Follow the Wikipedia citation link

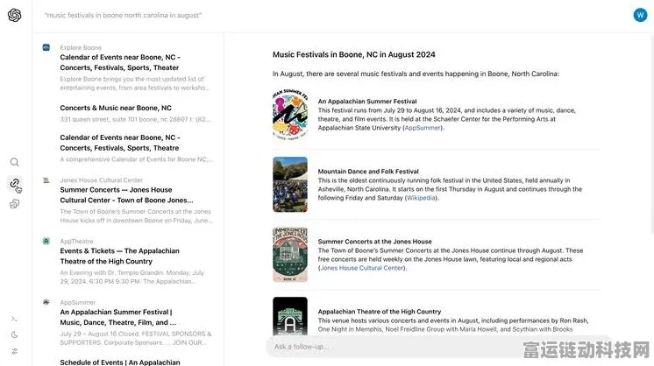[x=421, y=198]
